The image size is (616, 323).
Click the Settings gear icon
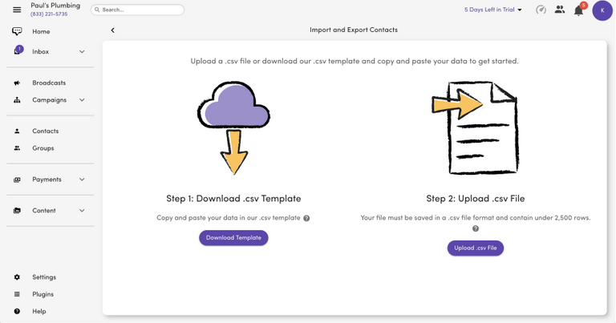click(17, 277)
